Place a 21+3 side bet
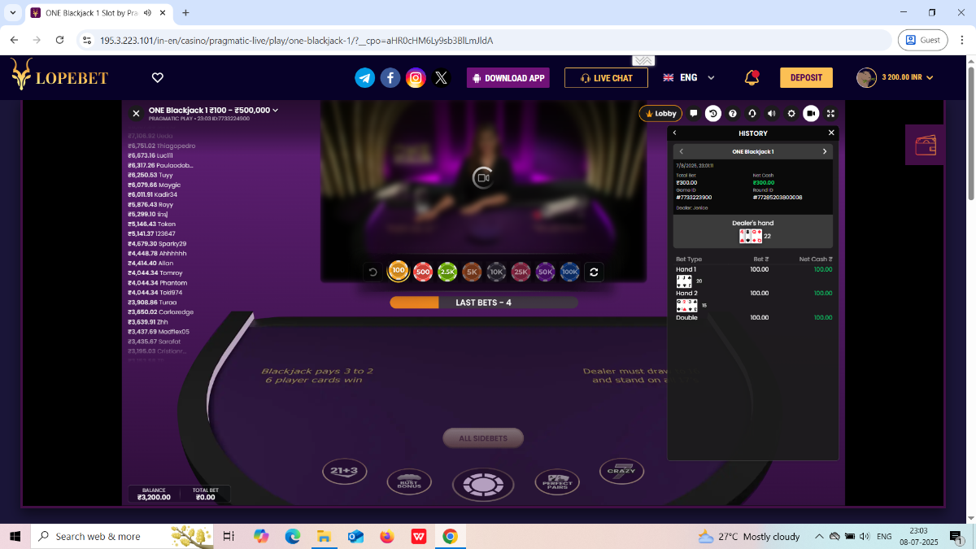The width and height of the screenshot is (976, 549). point(345,471)
